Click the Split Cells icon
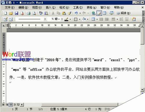 click(x=107, y=19)
